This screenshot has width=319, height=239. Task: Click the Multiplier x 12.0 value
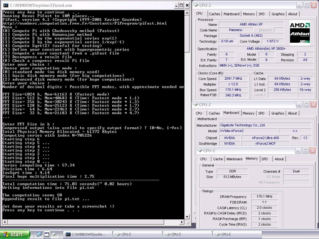pos(233,84)
